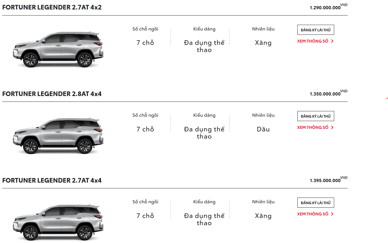Select the FORTUNER LEGENDER 2.7AT 4x4 title
Screen dimensions: 388x243
point(52,181)
